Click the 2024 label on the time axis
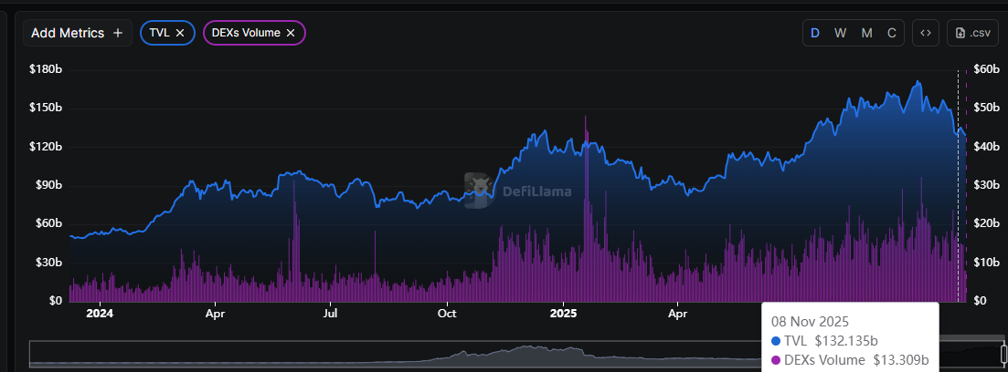 (x=99, y=313)
